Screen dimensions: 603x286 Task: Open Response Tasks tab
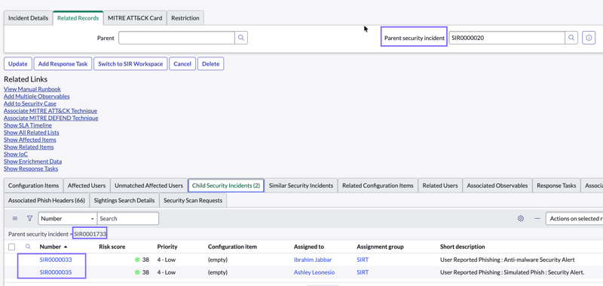[556, 186]
